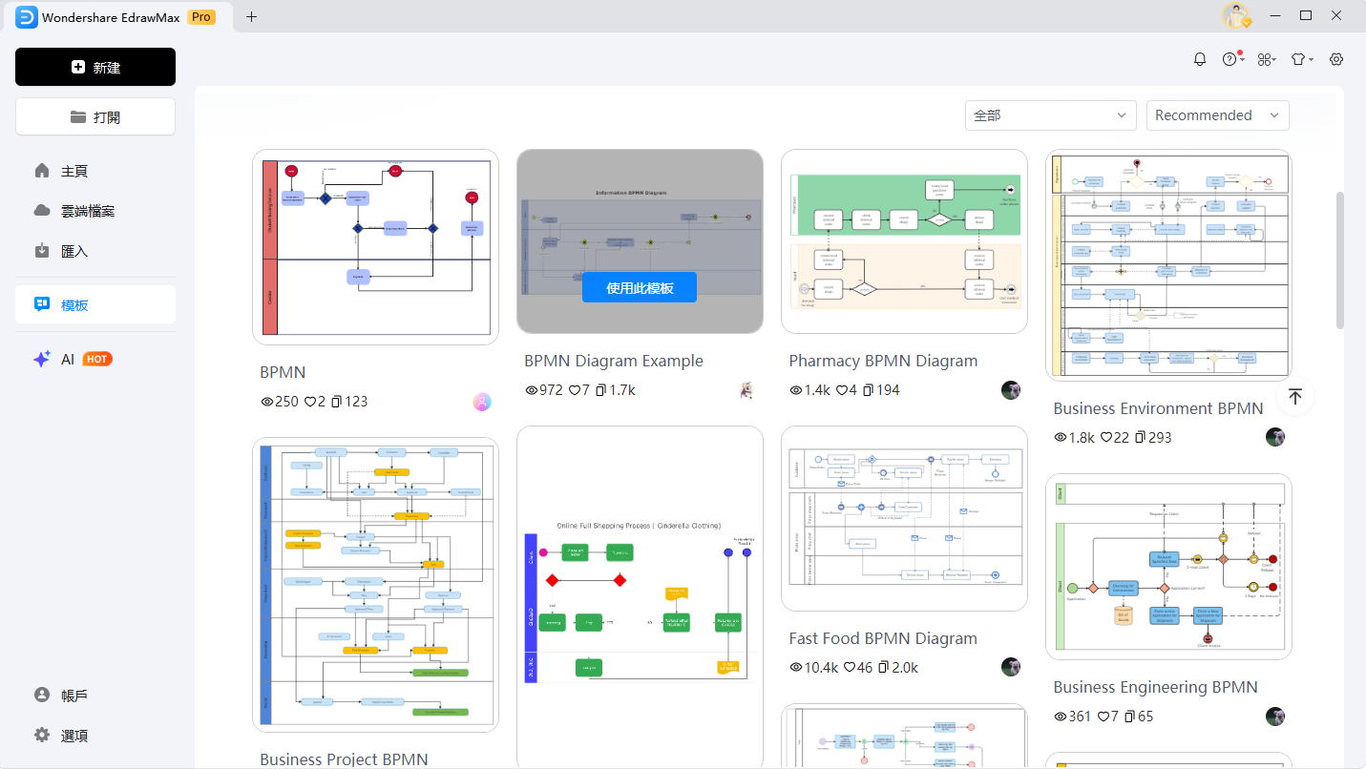Click the 使用此模板 button
This screenshot has width=1366, height=769.
coord(640,287)
